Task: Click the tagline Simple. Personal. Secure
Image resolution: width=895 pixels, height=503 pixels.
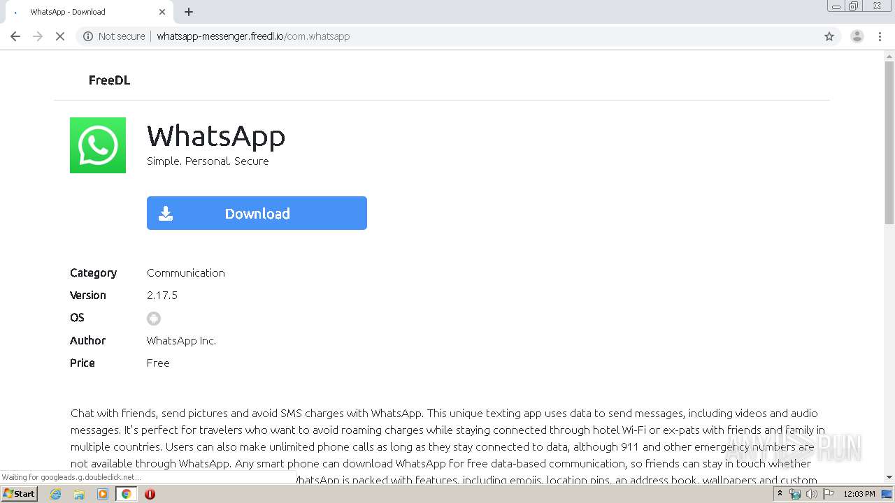Action: pos(208,161)
